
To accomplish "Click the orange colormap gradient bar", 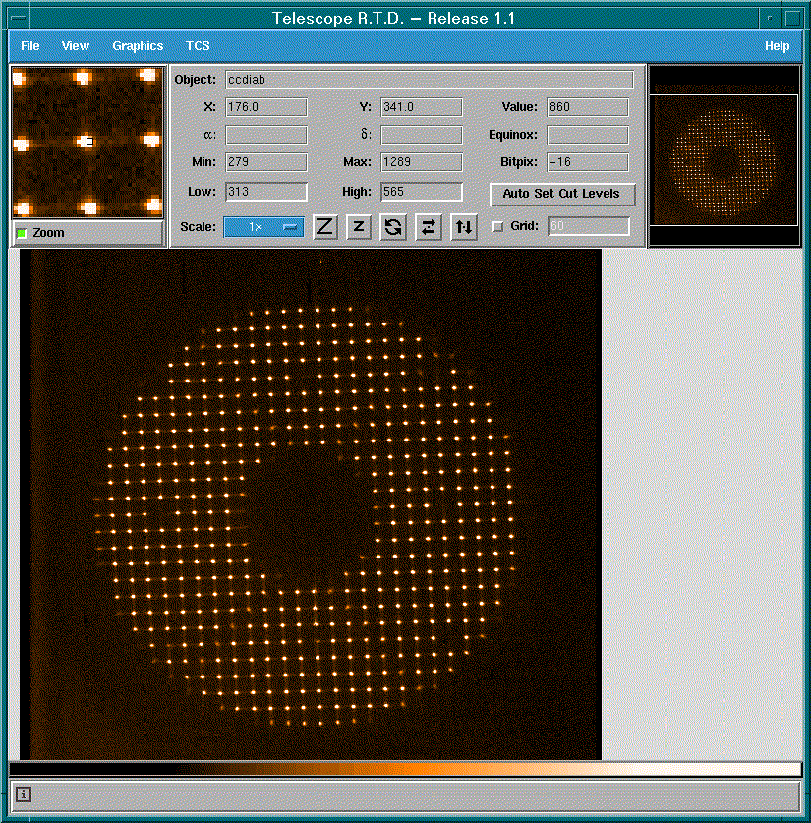I will click(405, 769).
